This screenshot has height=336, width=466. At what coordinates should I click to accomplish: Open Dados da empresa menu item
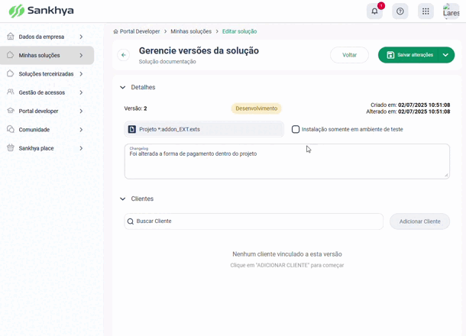47,37
